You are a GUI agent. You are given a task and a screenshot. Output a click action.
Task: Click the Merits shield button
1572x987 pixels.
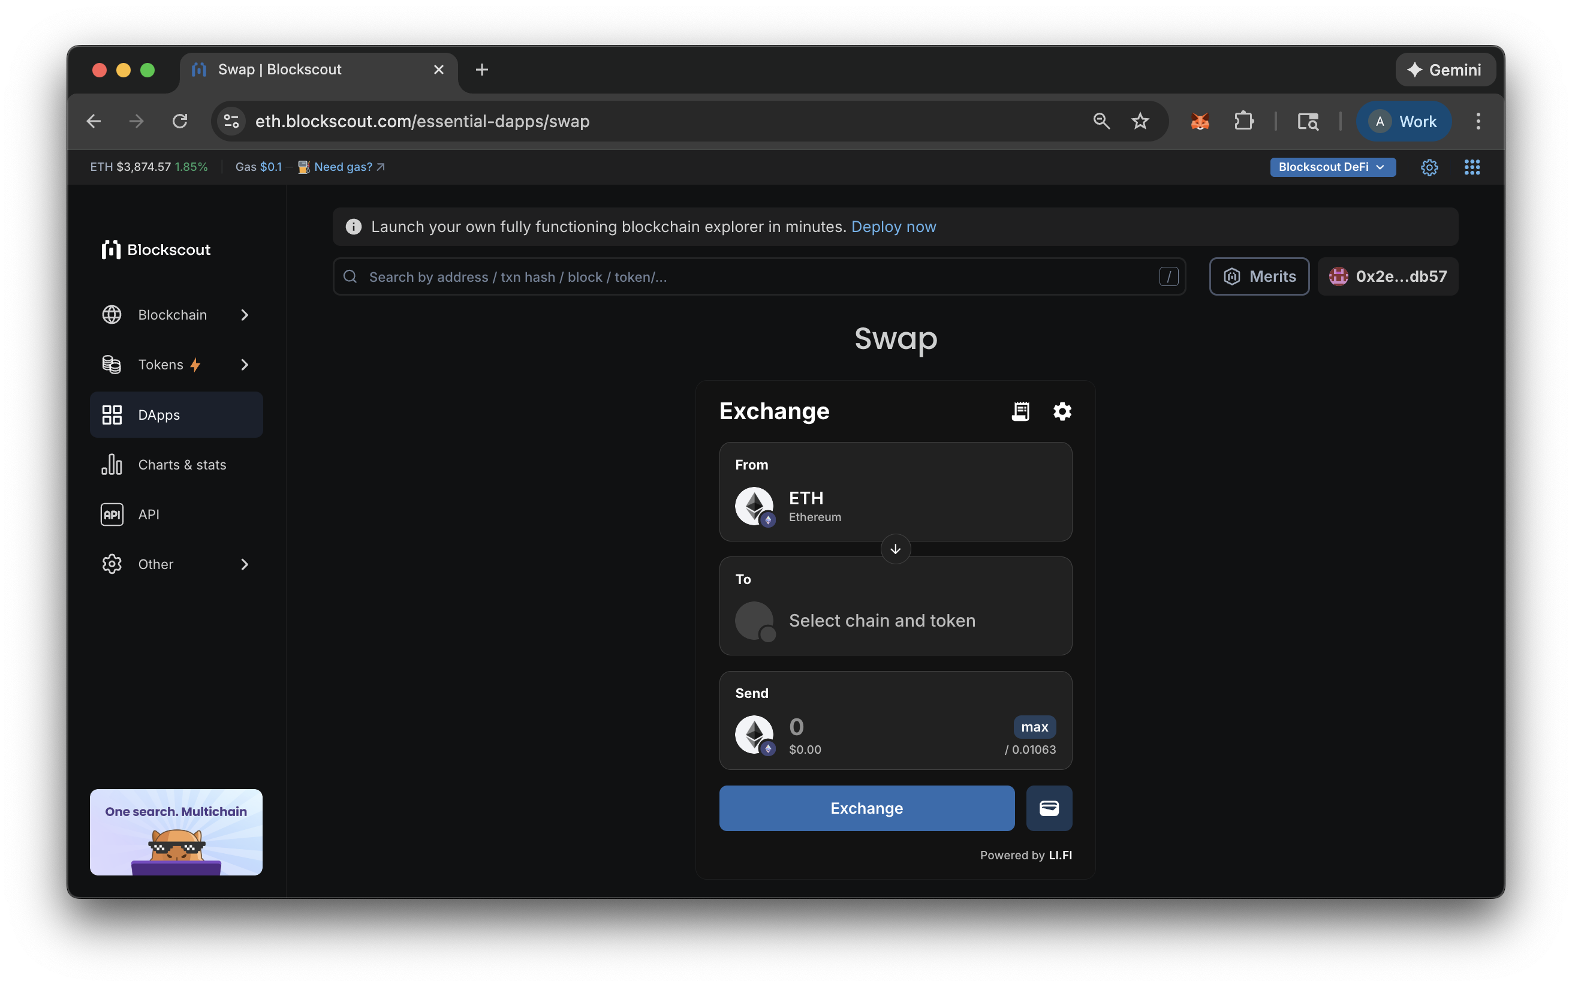coord(1259,276)
